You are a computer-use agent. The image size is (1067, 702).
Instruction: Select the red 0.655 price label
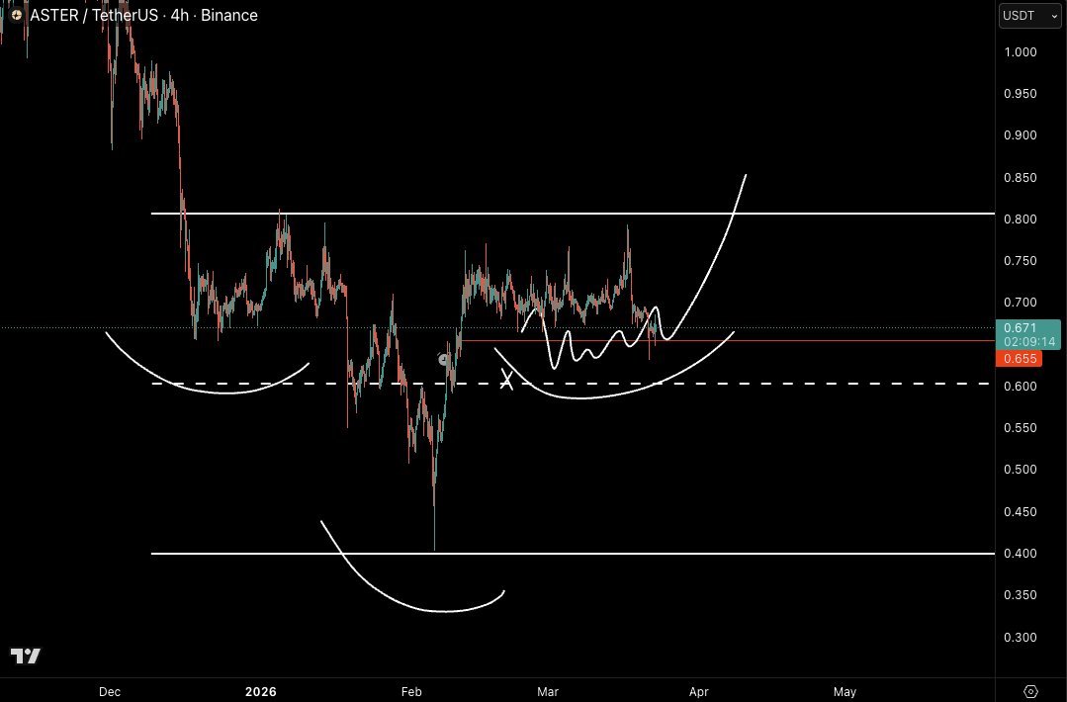(x=1020, y=359)
